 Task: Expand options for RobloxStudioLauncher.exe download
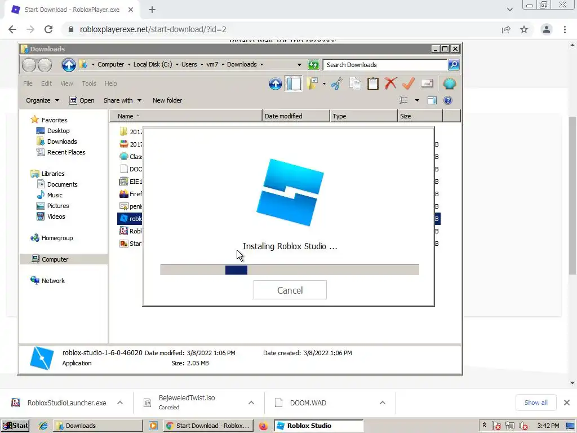[120, 403]
